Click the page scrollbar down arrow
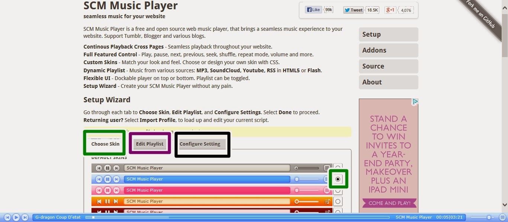This screenshot has width=508, height=222. (x=505, y=205)
